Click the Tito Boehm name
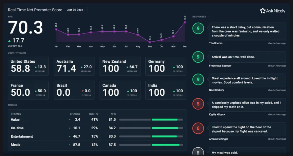The width and height of the screenshot is (293, 156). [216, 43]
